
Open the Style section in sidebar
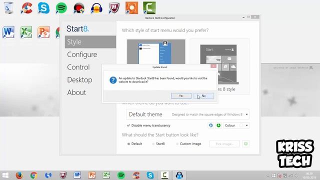click(90, 42)
